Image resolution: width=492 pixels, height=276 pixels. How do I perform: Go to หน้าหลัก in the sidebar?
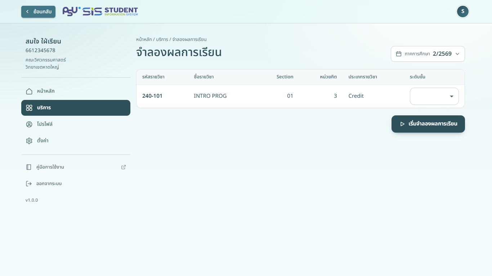(x=76, y=91)
